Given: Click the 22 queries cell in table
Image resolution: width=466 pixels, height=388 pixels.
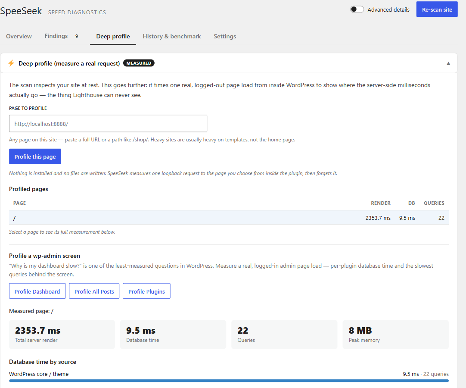Looking at the screenshot, I should coord(441,218).
